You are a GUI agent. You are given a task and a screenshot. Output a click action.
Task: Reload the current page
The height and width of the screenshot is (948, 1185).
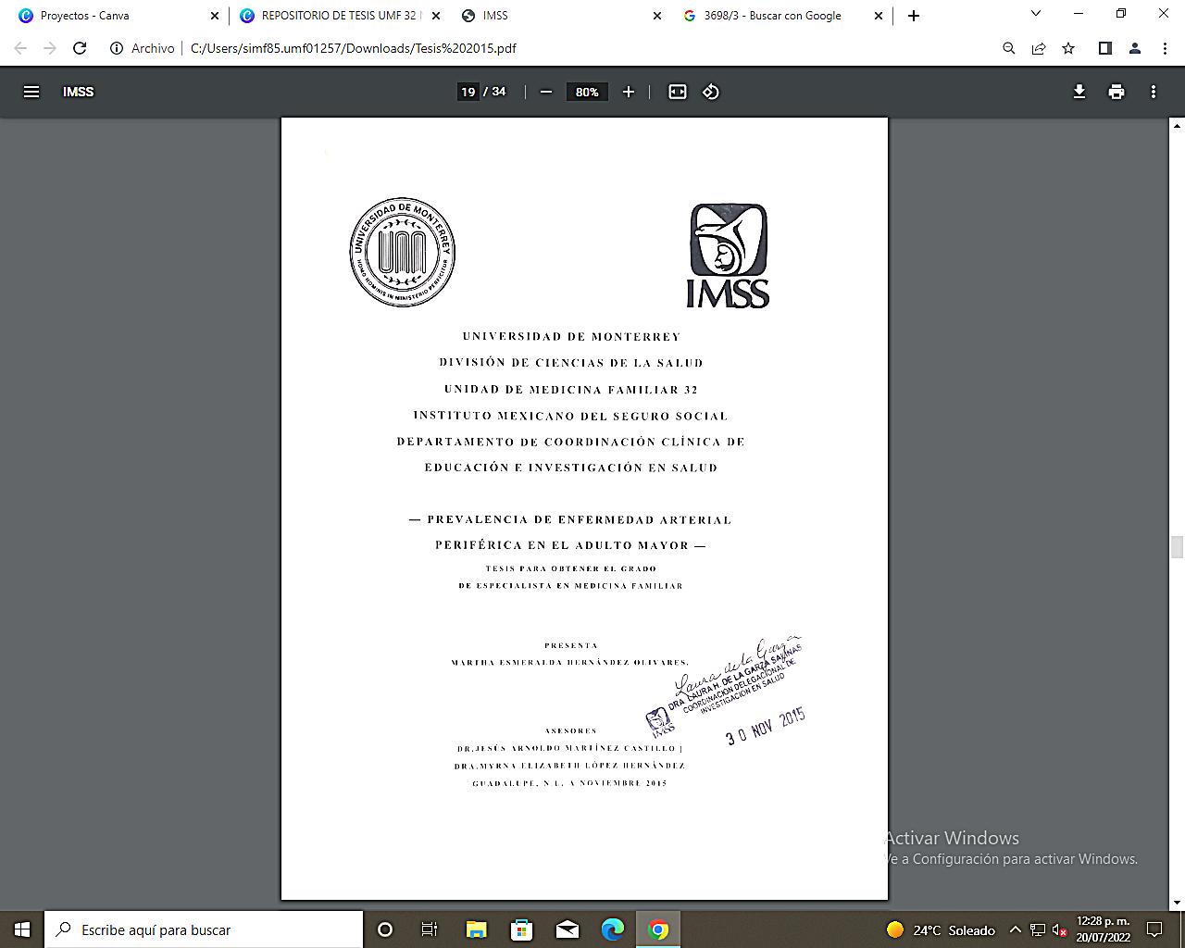(x=80, y=48)
